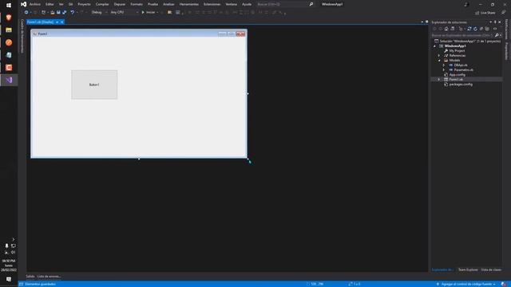The width and height of the screenshot is (511, 287).
Task: Open the Compilar menu
Action: click(x=102, y=4)
